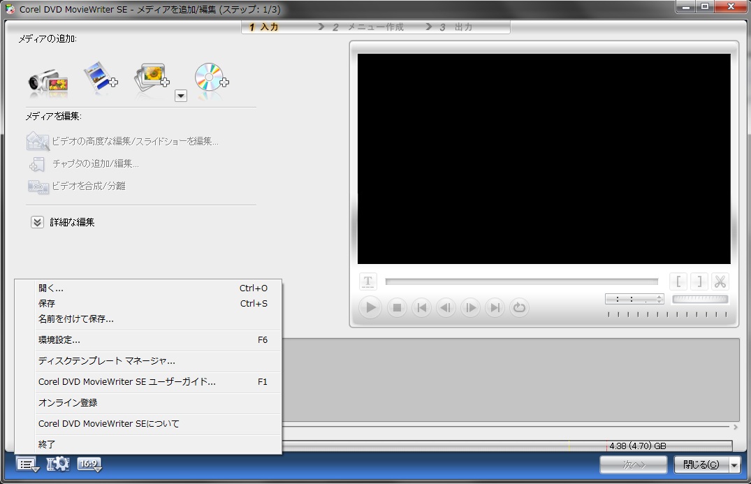Click the project settings gear film icon
The width and height of the screenshot is (751, 484).
point(58,464)
